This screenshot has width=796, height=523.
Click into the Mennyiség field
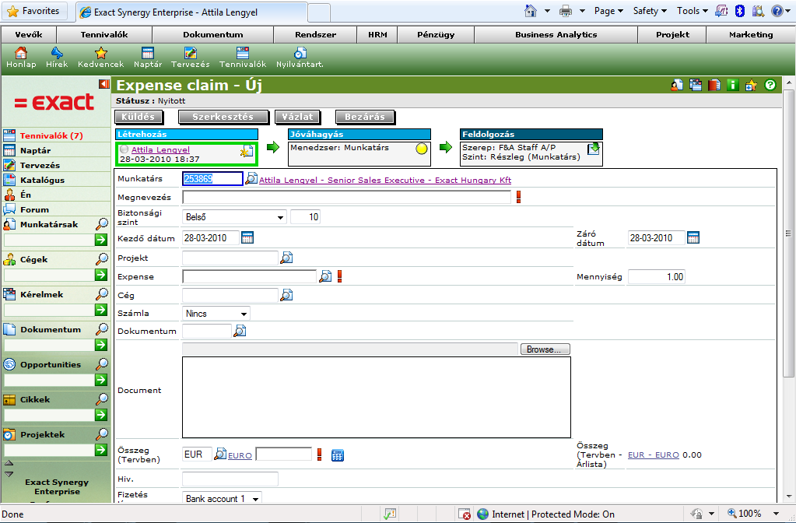657,277
